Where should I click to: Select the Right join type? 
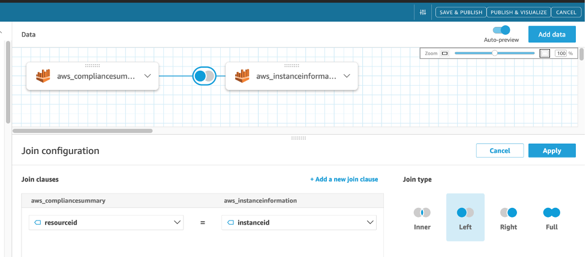509,218
